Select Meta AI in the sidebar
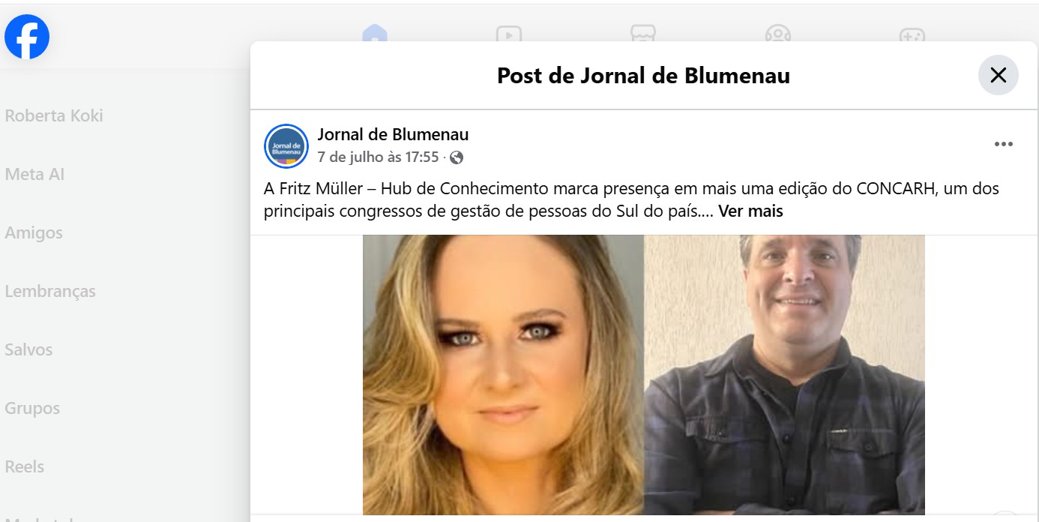Image resolution: width=1039 pixels, height=522 pixels. 34,174
